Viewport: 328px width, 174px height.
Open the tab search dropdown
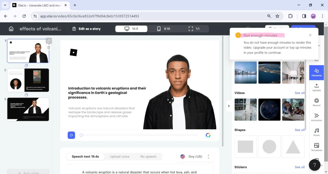point(5,5)
